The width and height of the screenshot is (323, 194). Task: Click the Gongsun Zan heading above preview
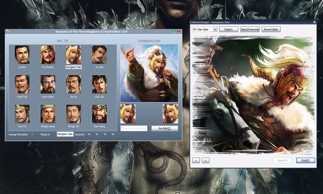149,41
